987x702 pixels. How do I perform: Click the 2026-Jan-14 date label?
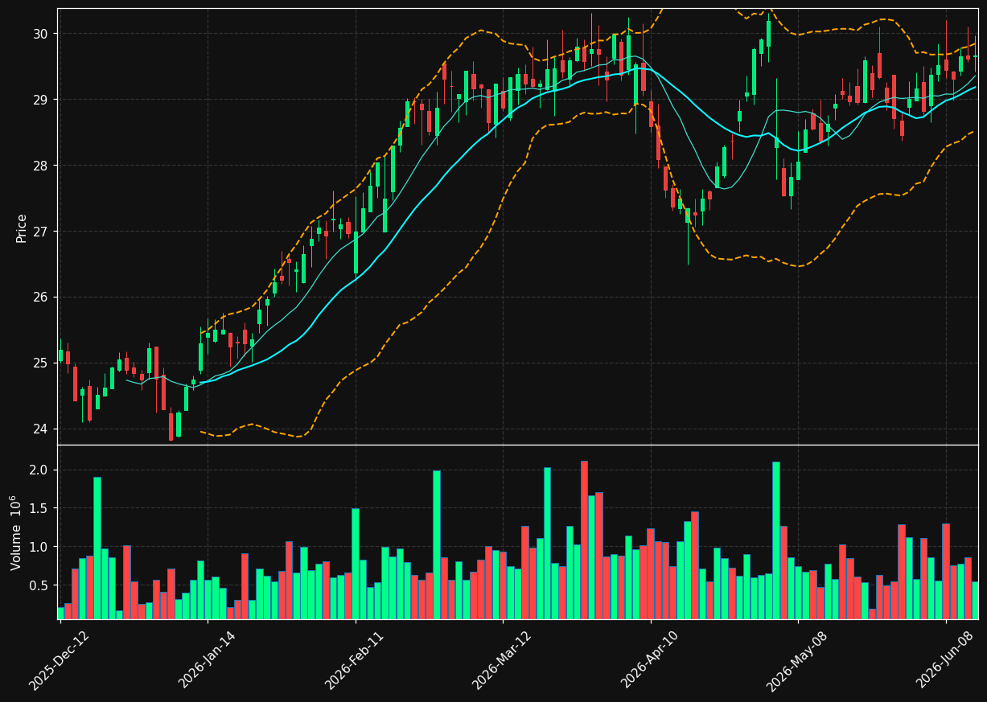click(207, 660)
